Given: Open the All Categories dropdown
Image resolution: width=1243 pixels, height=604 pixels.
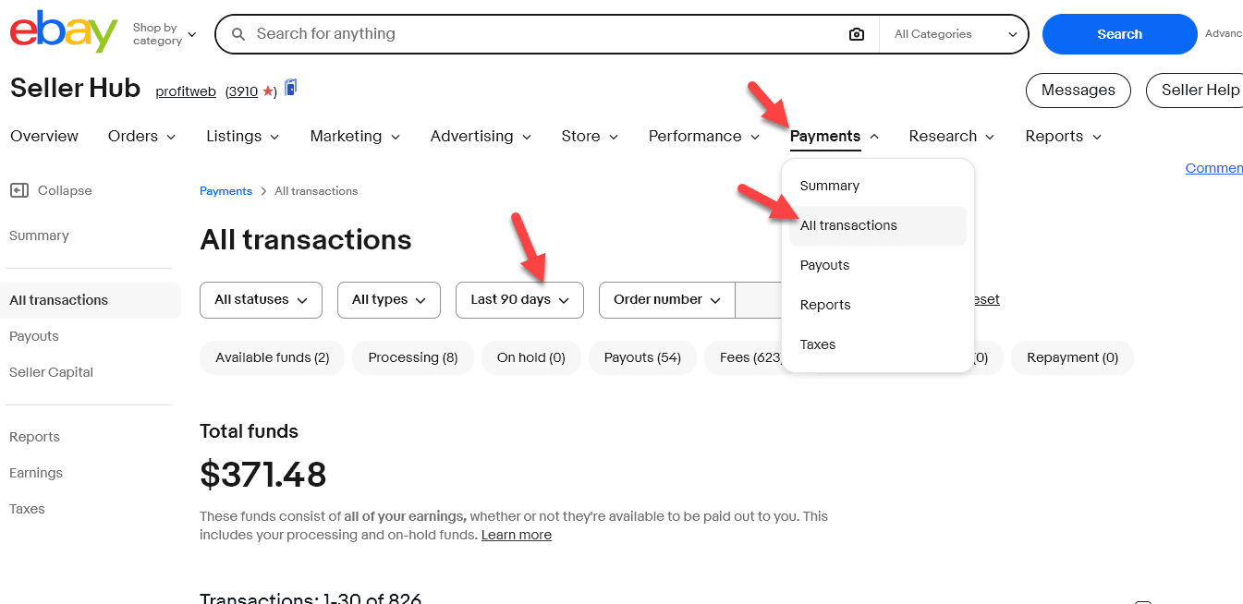Looking at the screenshot, I should pos(954,34).
